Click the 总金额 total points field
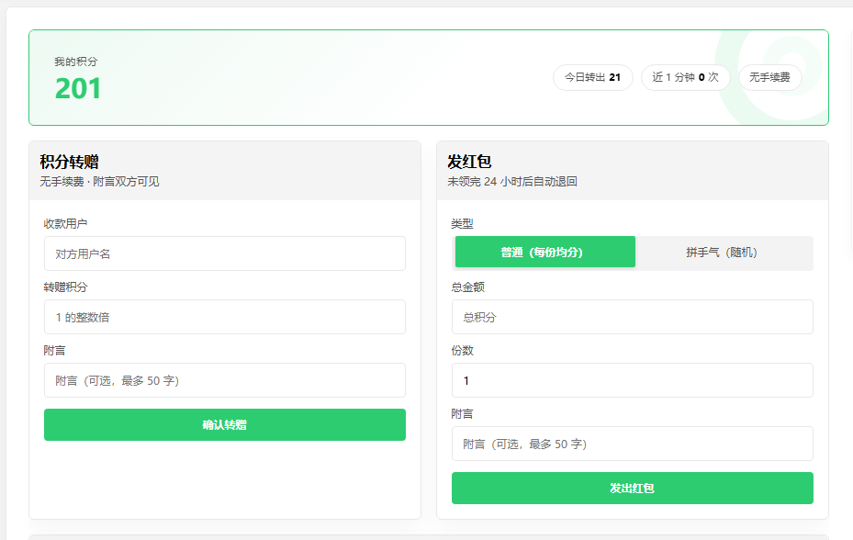Screen dimensions: 853x540 tap(632, 317)
